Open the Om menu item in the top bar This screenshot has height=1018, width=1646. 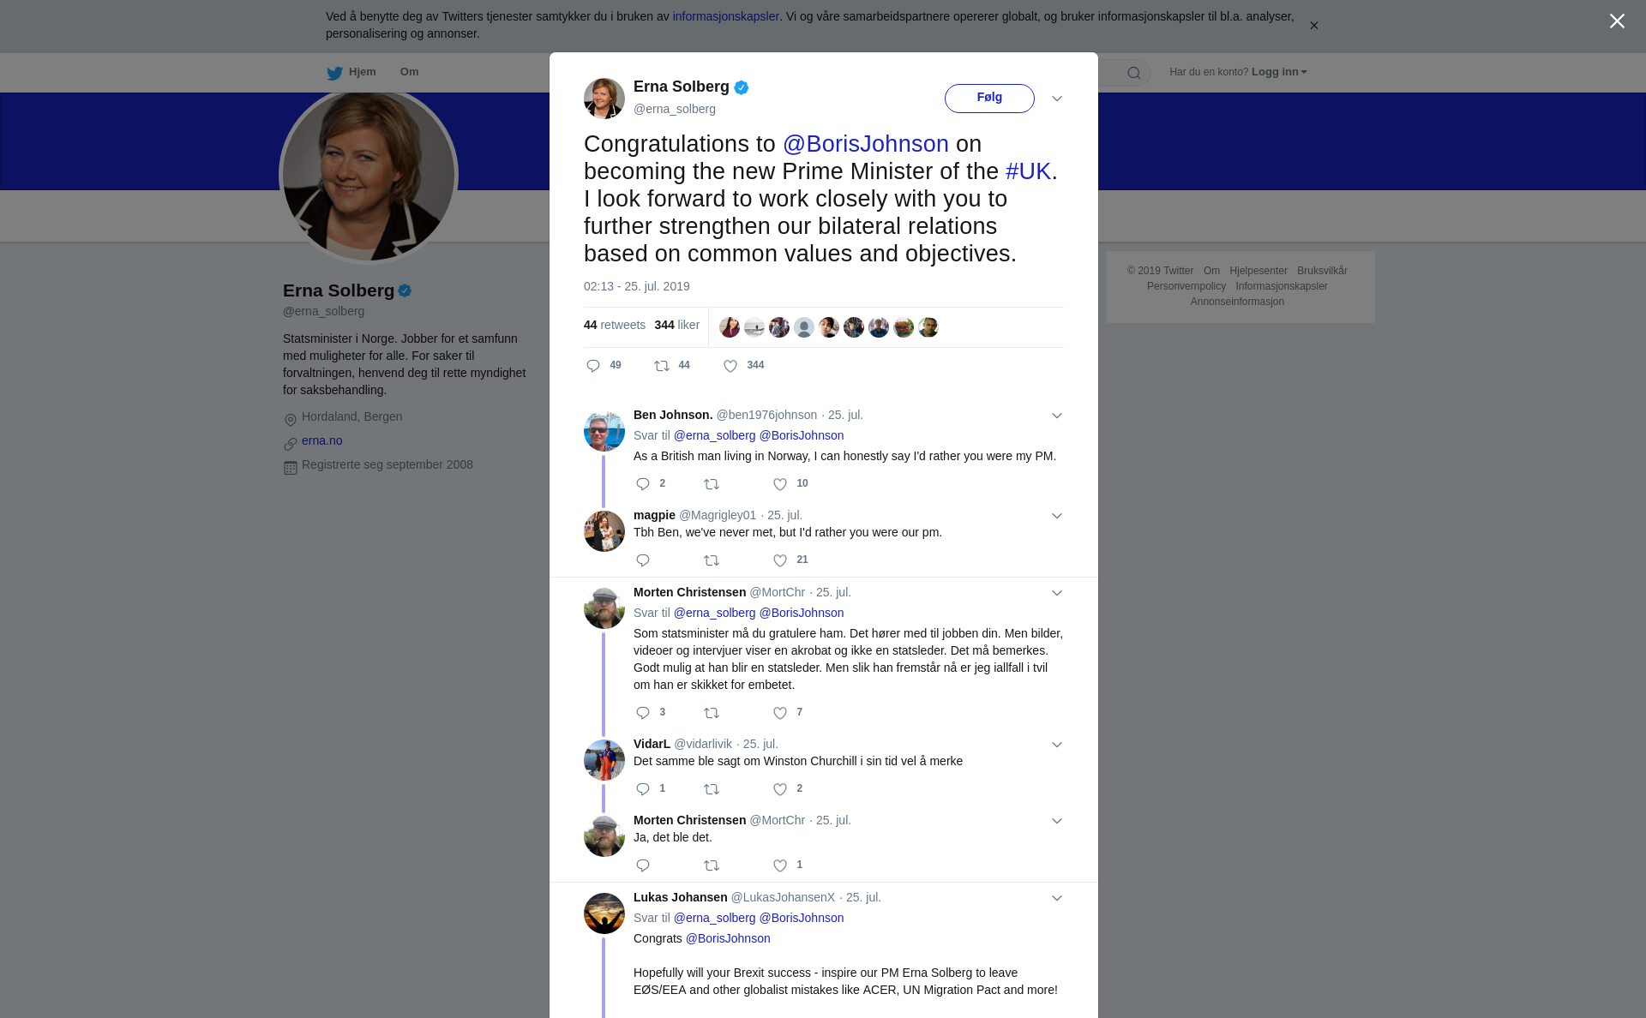click(x=409, y=72)
